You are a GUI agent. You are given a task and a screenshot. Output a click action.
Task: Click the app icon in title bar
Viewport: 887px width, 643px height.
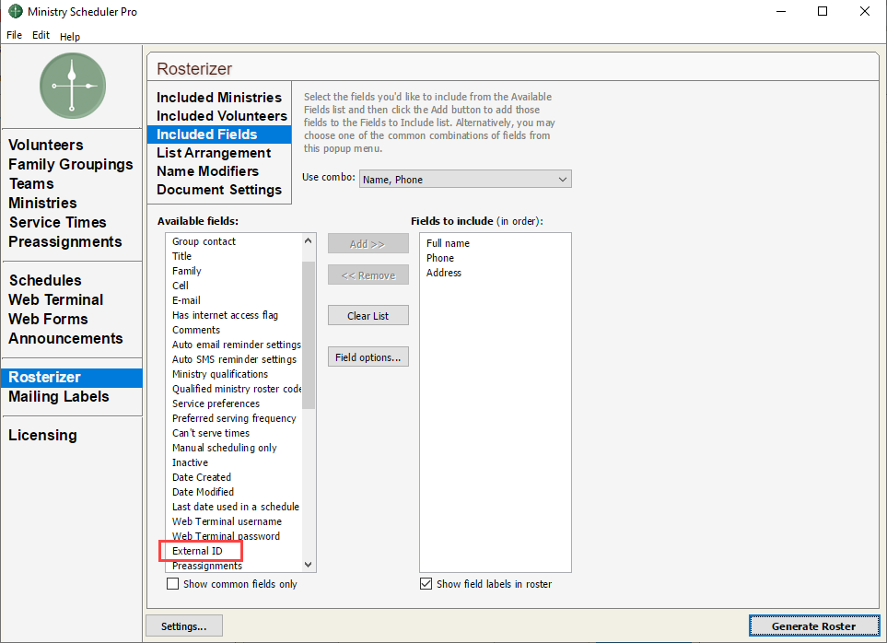[x=15, y=12]
